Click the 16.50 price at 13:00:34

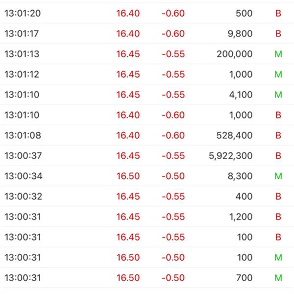(128, 176)
